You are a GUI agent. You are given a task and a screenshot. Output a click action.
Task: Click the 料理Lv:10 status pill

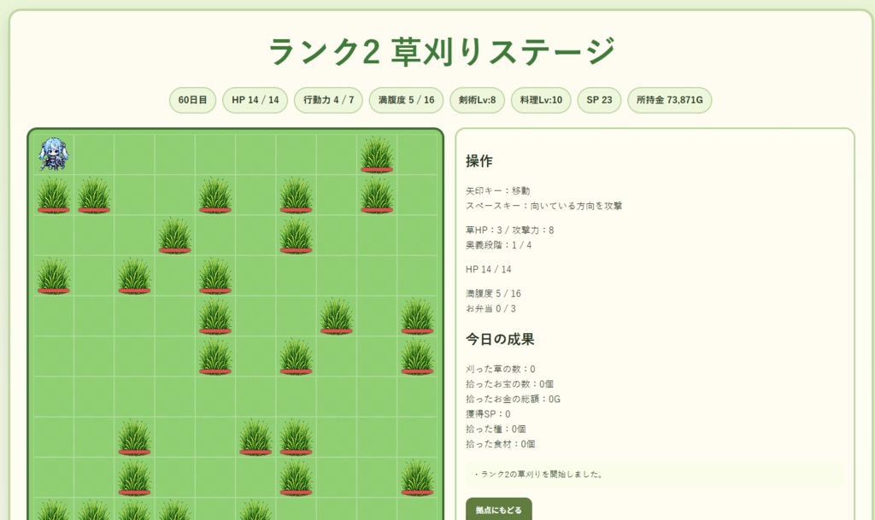(541, 100)
